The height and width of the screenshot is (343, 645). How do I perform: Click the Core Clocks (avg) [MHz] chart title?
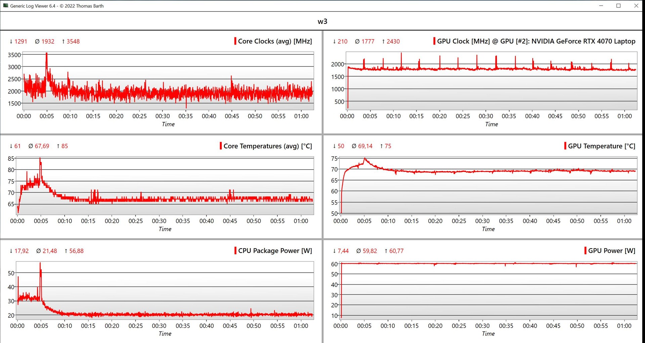[275, 41]
